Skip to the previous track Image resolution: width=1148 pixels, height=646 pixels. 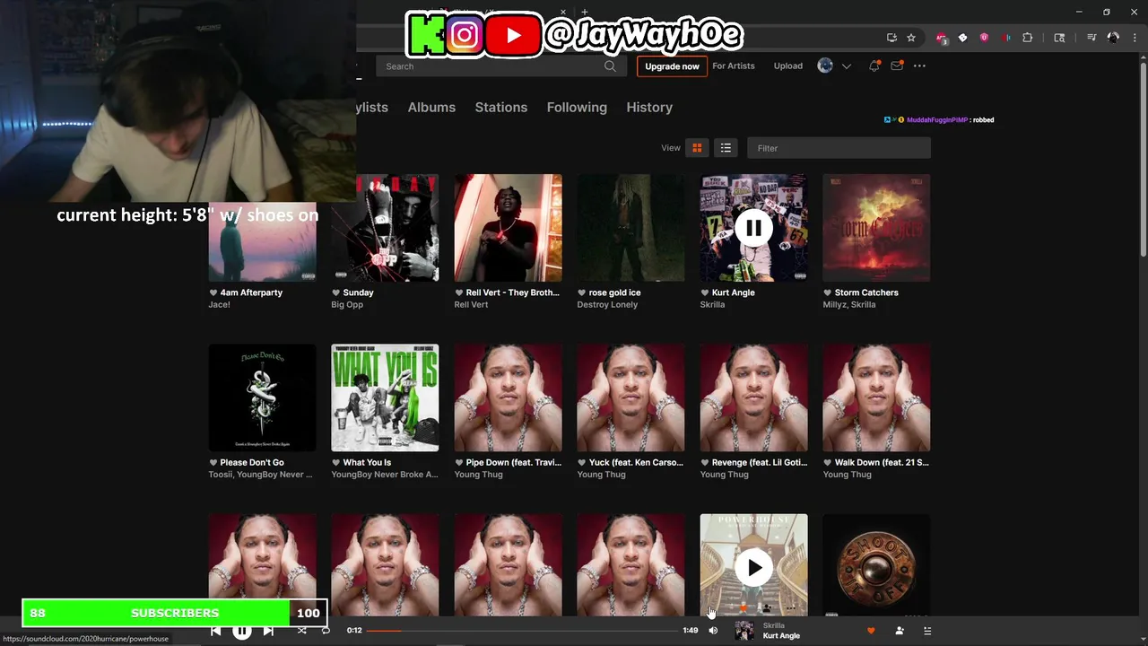216,631
